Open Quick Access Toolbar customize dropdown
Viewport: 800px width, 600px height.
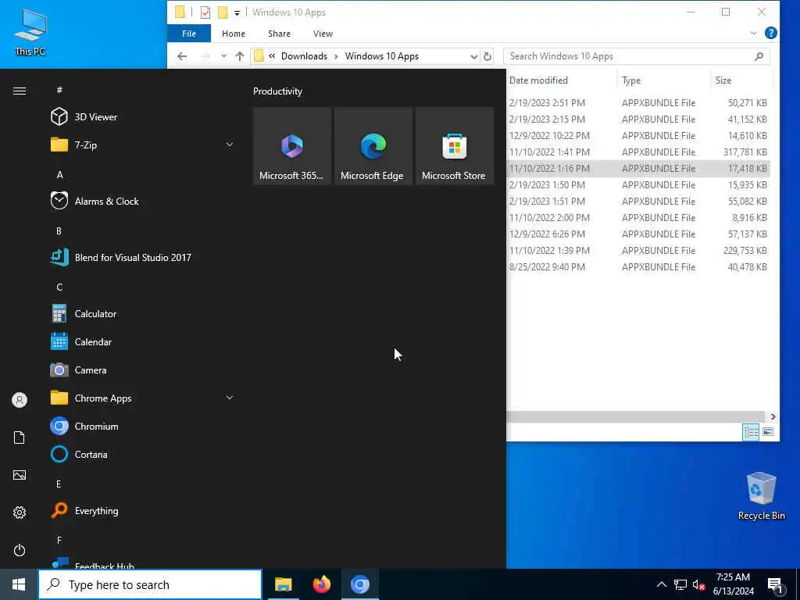[237, 12]
